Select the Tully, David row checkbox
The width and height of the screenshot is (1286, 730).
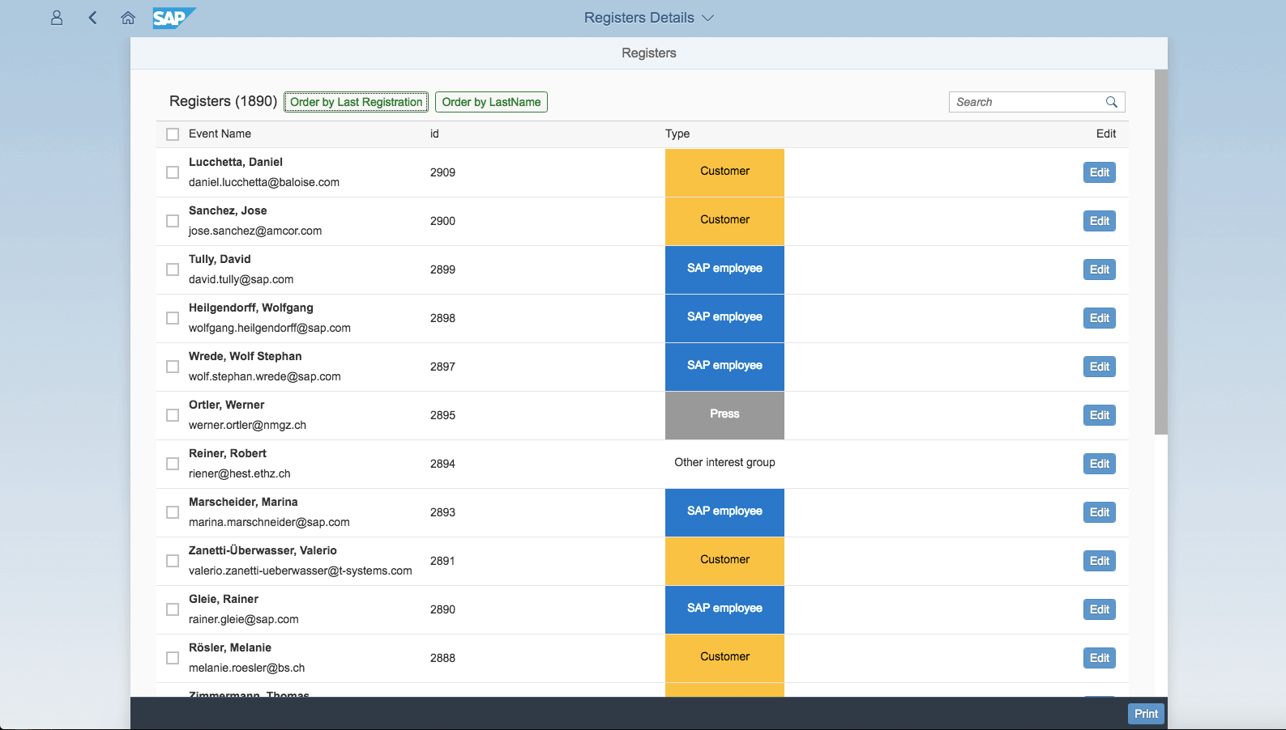[x=173, y=270]
